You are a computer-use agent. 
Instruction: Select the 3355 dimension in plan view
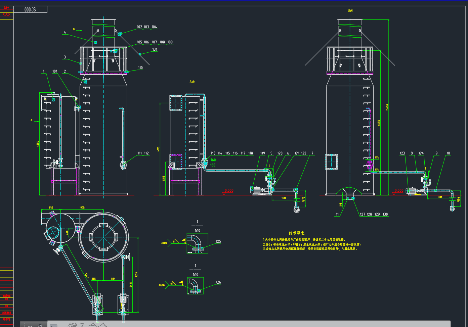[136, 274]
